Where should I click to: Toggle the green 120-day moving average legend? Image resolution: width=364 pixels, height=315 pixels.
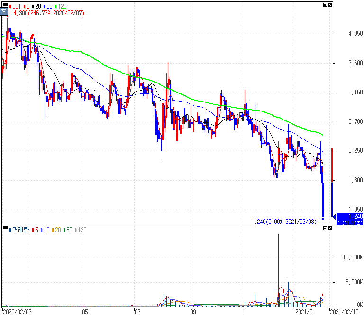[x=61, y=6]
